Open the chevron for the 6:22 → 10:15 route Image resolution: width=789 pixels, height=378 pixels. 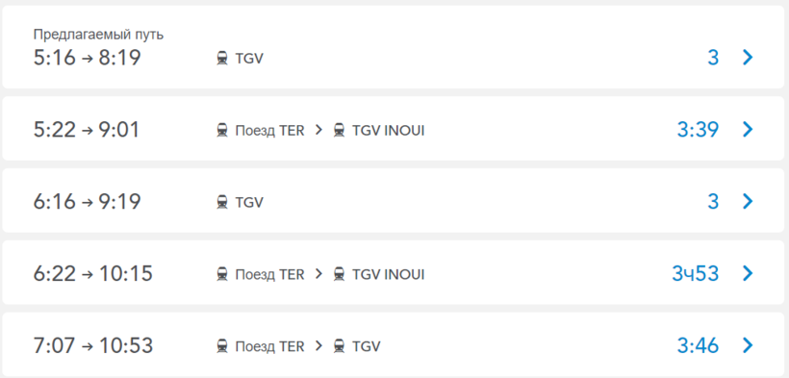748,273
